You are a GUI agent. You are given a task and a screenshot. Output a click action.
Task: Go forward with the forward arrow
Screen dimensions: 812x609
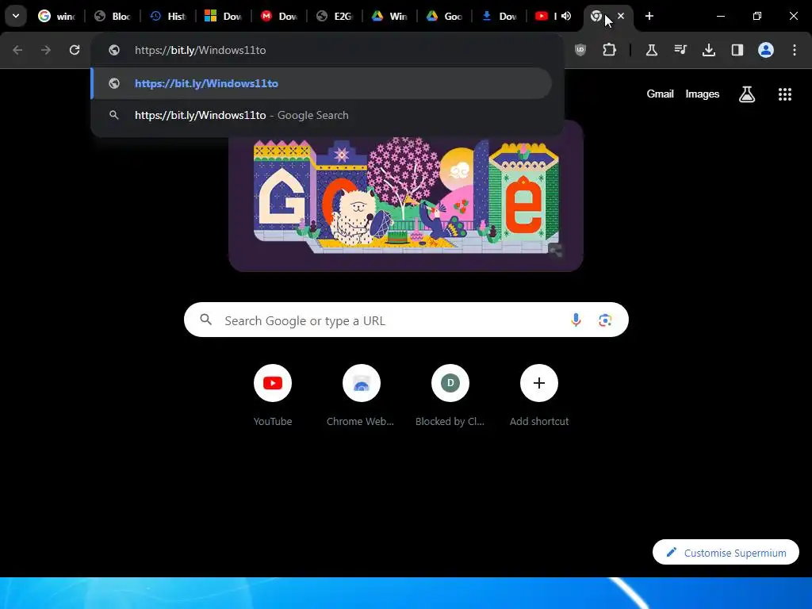point(46,50)
